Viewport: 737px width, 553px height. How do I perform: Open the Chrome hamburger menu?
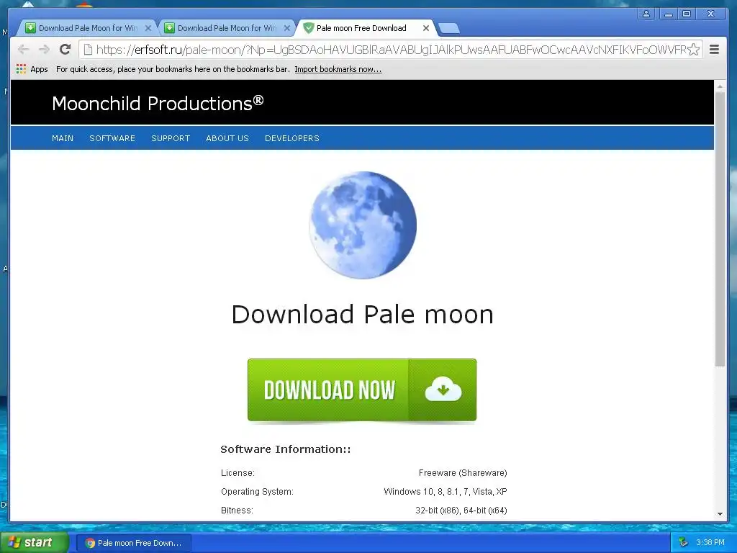(x=714, y=50)
